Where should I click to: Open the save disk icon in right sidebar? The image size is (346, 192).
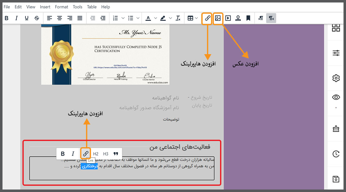(x=336, y=179)
